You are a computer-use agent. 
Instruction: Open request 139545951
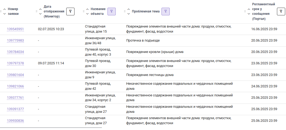click(15, 29)
